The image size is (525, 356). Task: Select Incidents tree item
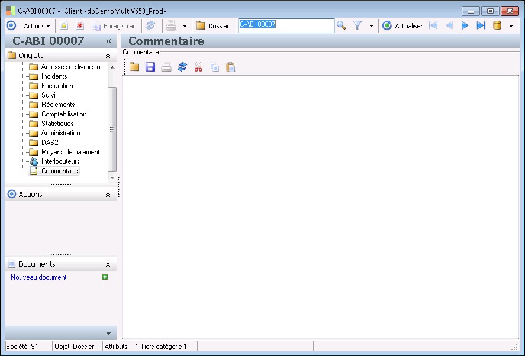coord(54,76)
